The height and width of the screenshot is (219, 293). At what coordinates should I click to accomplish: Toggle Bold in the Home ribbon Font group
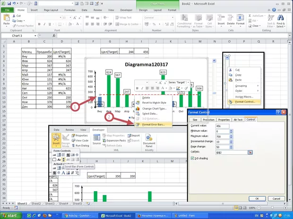point(39,24)
